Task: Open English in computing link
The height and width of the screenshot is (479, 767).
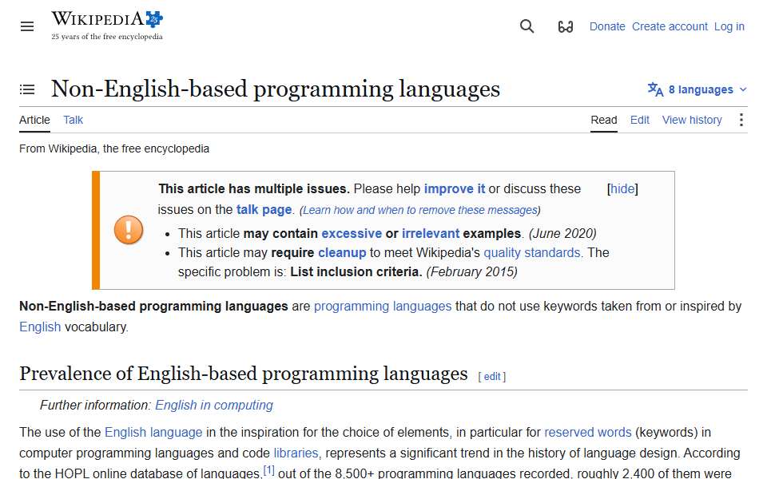Action: click(214, 406)
